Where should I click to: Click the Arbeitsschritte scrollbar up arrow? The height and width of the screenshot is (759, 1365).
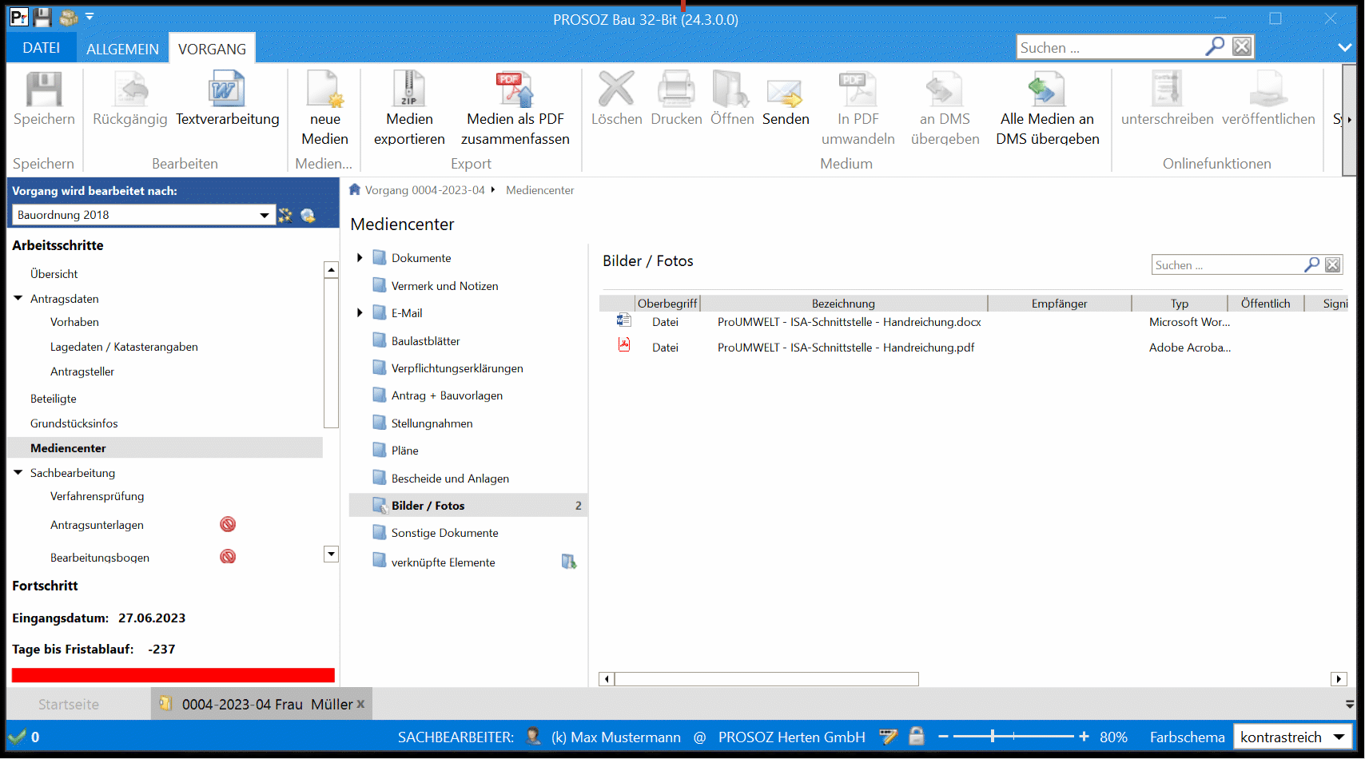[331, 269]
